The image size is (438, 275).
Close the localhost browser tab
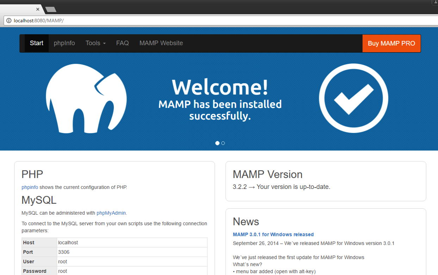[38, 9]
